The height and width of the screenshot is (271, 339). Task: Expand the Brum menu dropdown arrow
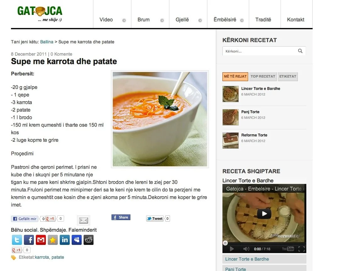pyautogui.click(x=162, y=20)
